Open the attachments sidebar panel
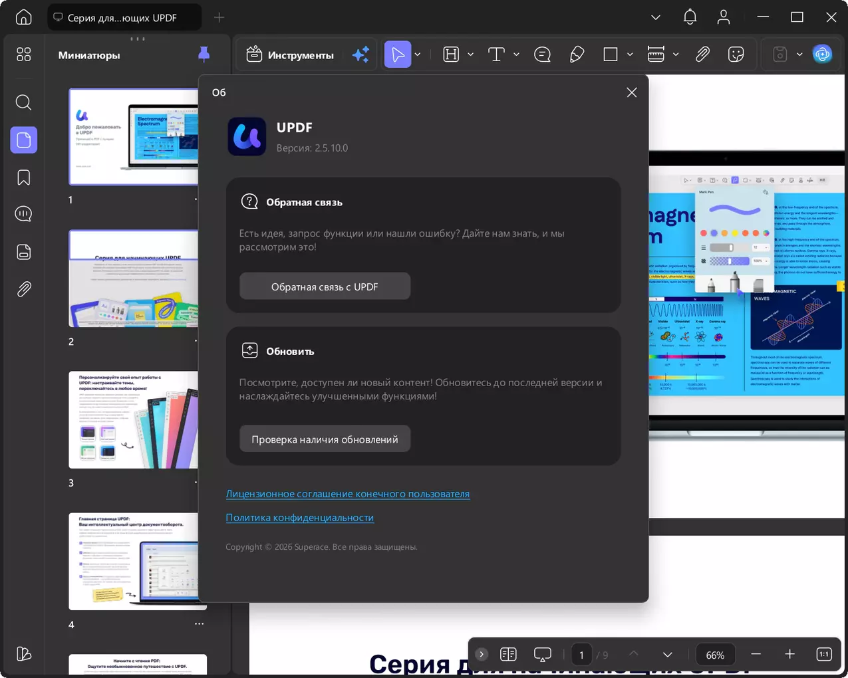The height and width of the screenshot is (678, 848). coord(24,289)
